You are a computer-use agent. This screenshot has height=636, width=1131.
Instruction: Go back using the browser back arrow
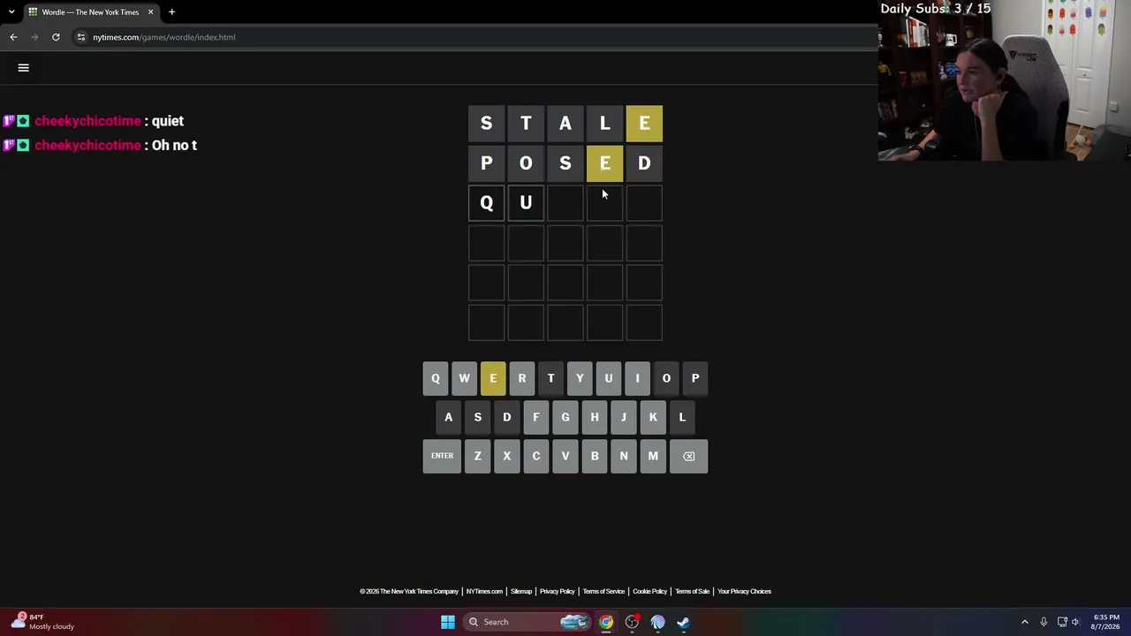[13, 37]
